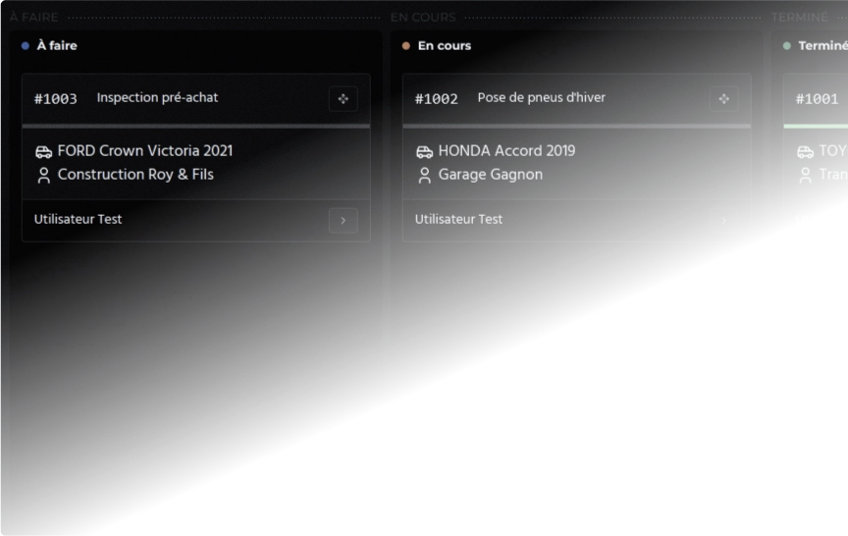Click the blue status dot beside À faire
This screenshot has height=536, width=848.
click(26, 46)
